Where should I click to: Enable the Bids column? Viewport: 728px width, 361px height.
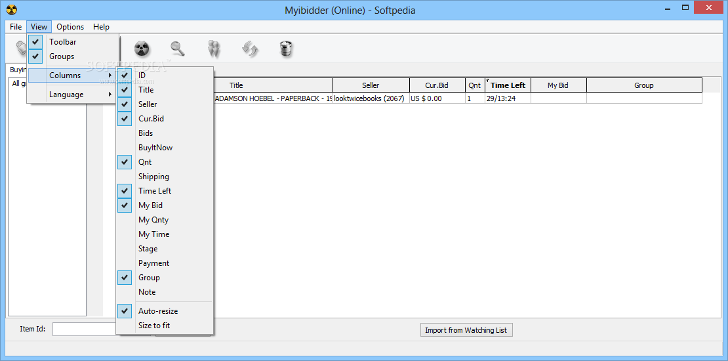(165, 133)
